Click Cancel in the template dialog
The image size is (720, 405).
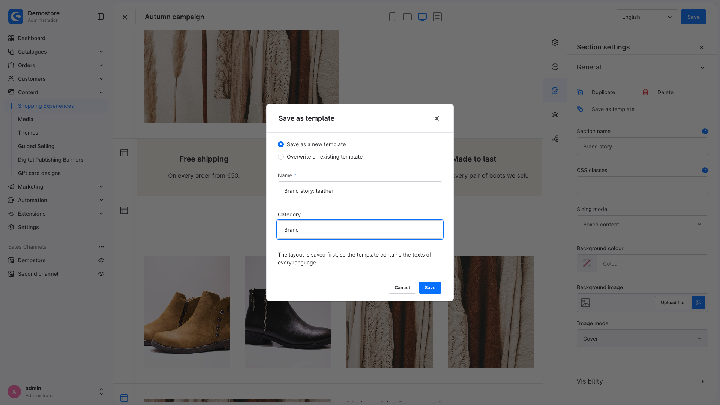tap(402, 288)
